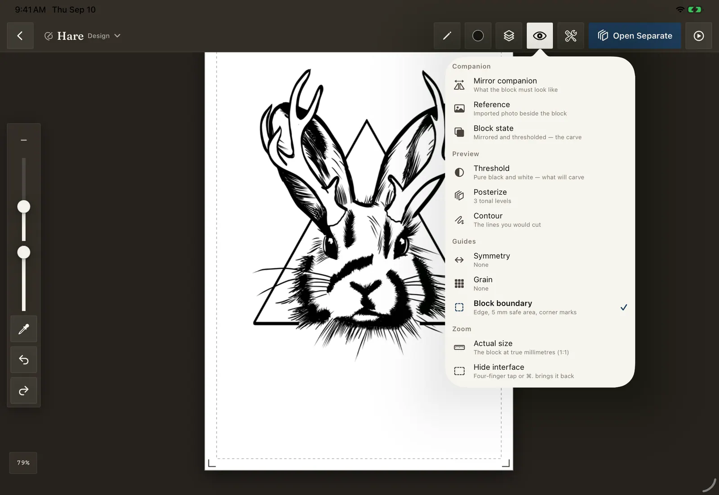Choose the Reference companion option

(540, 109)
